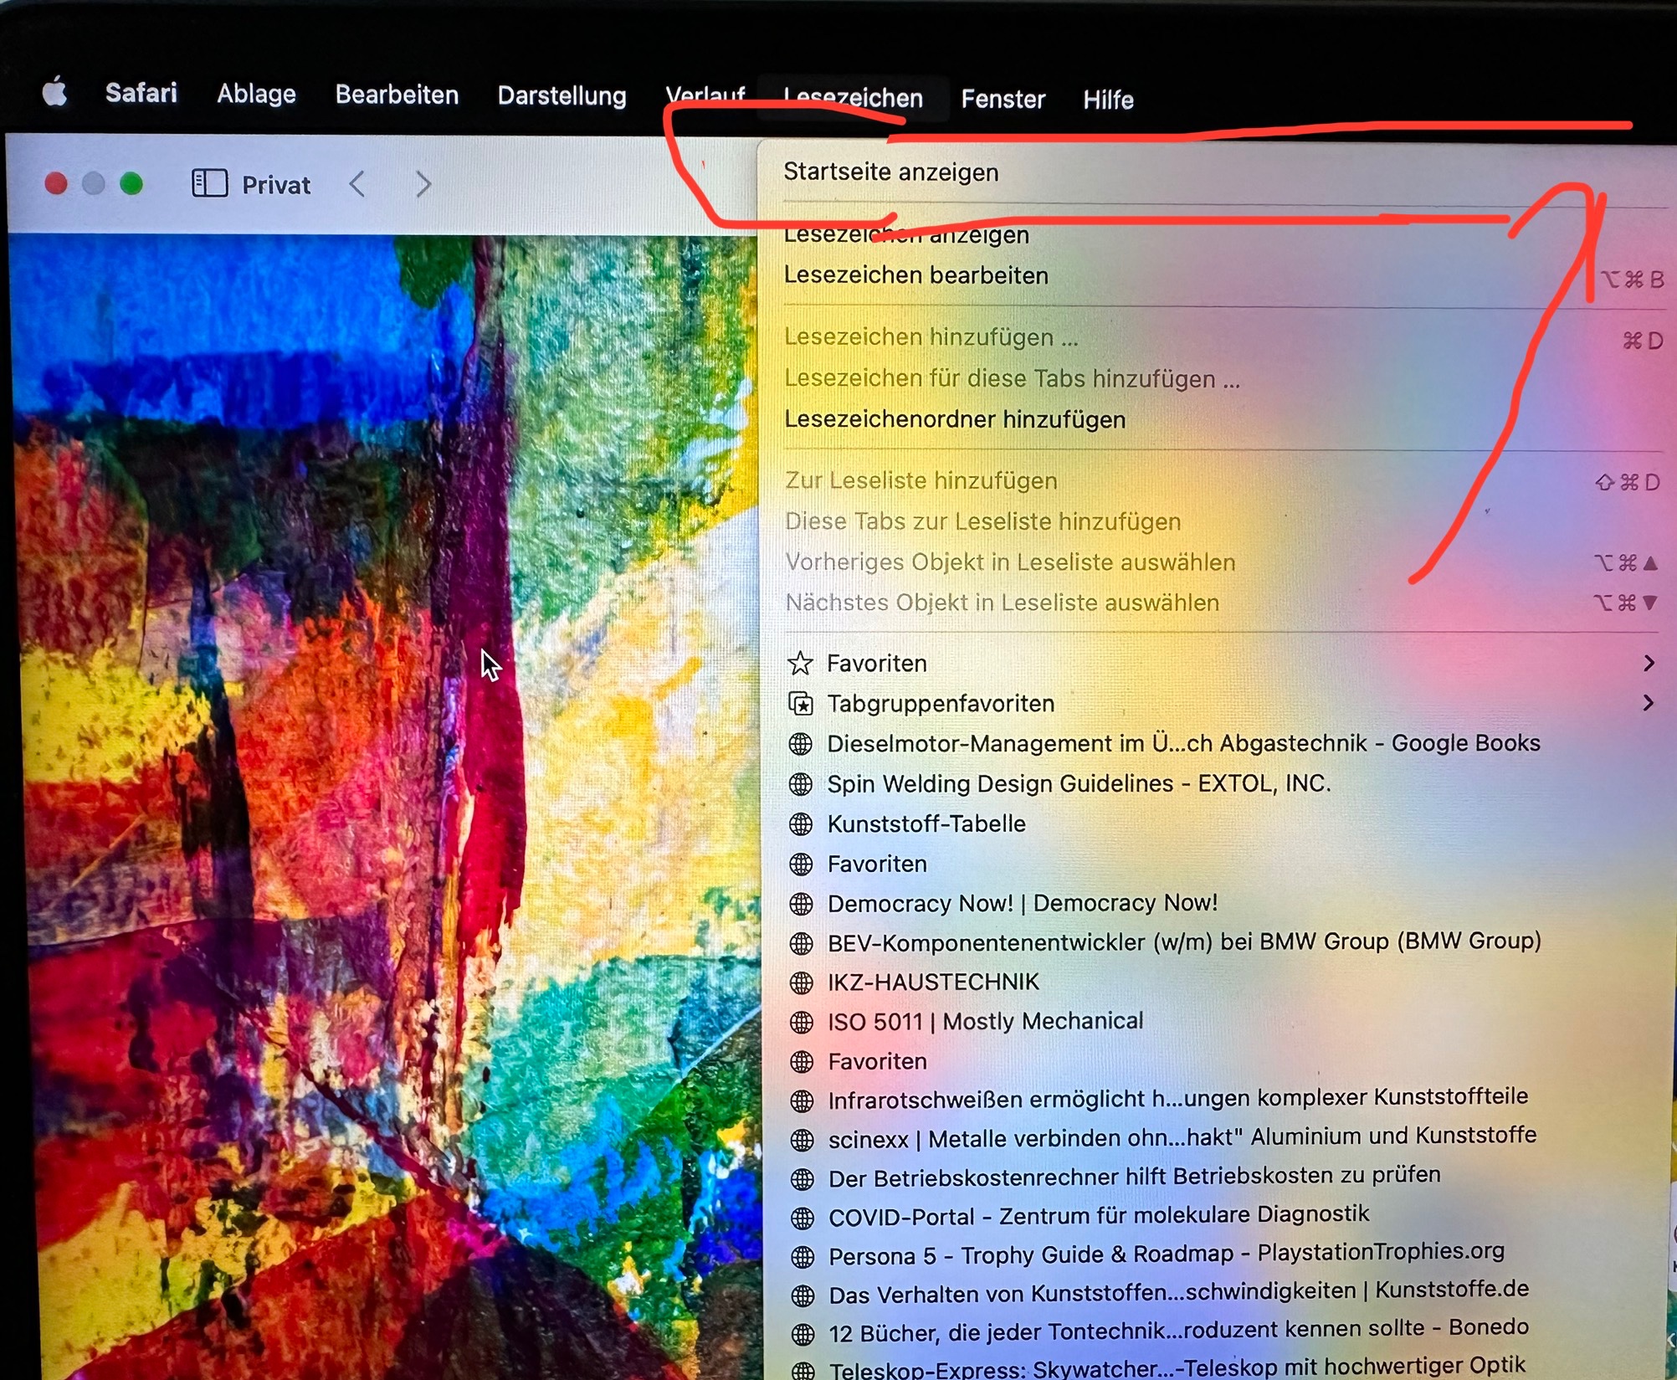Click the globe icon beside IKZ-HAUSTECHNIK

pyautogui.click(x=802, y=982)
